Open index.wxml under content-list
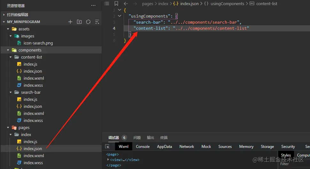310x169 pixels. pyautogui.click(x=34, y=78)
